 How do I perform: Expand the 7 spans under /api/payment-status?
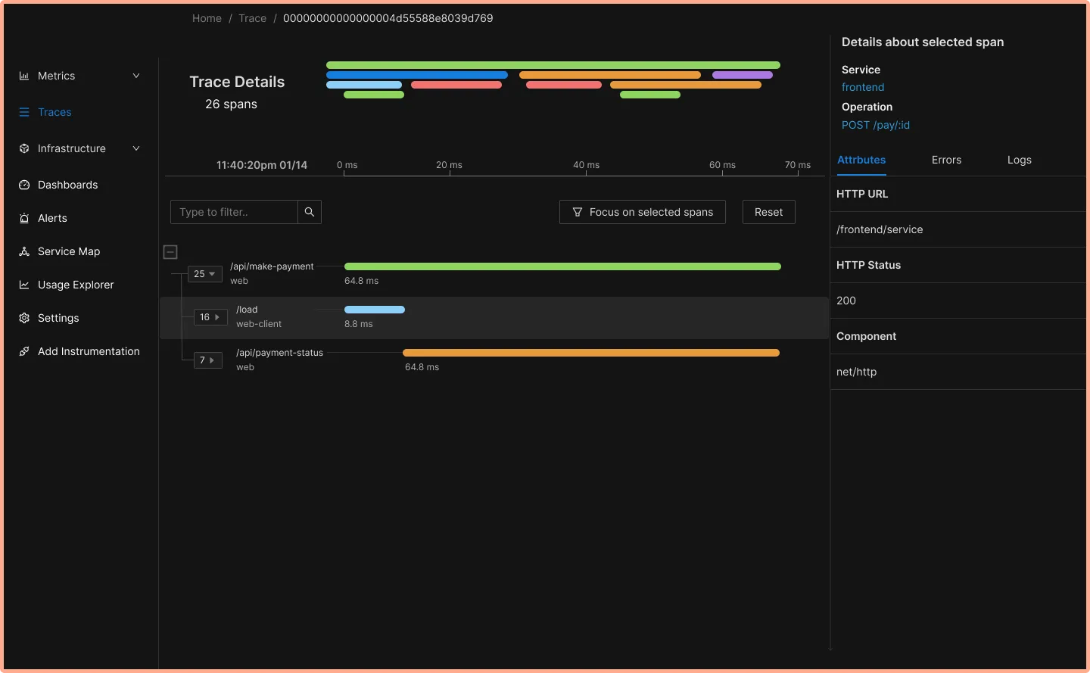click(207, 360)
